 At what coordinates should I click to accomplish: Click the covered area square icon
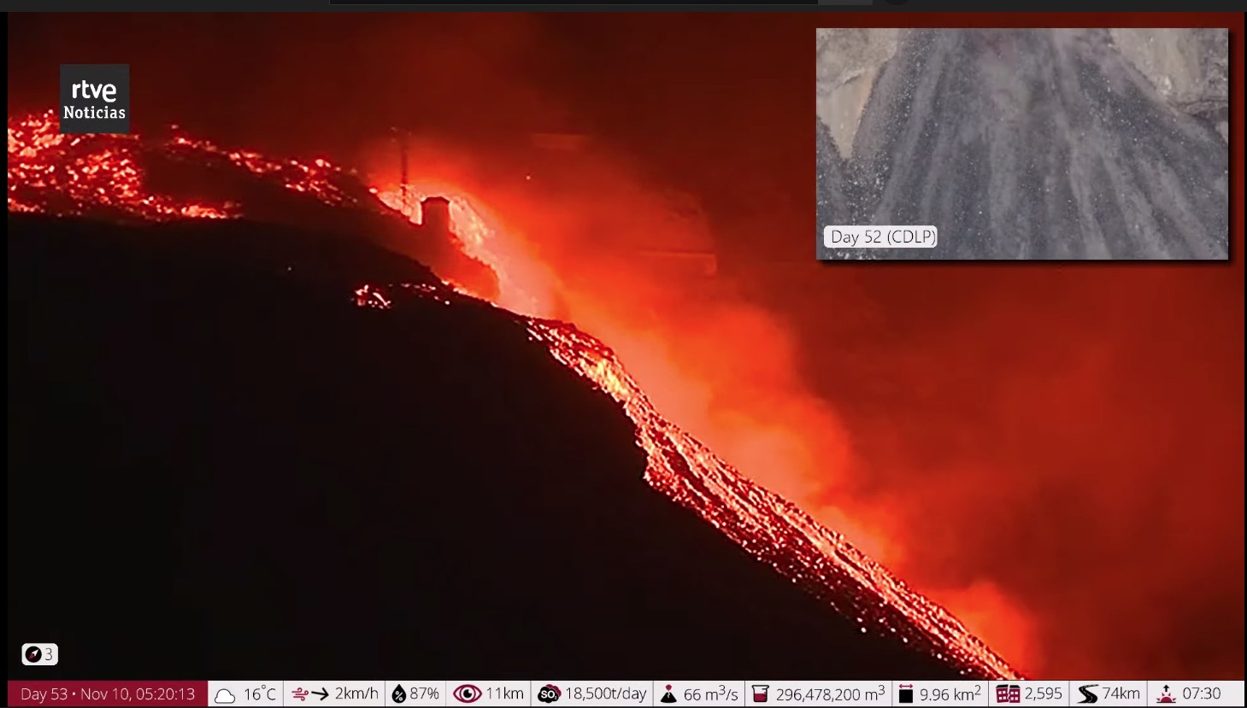click(x=906, y=694)
